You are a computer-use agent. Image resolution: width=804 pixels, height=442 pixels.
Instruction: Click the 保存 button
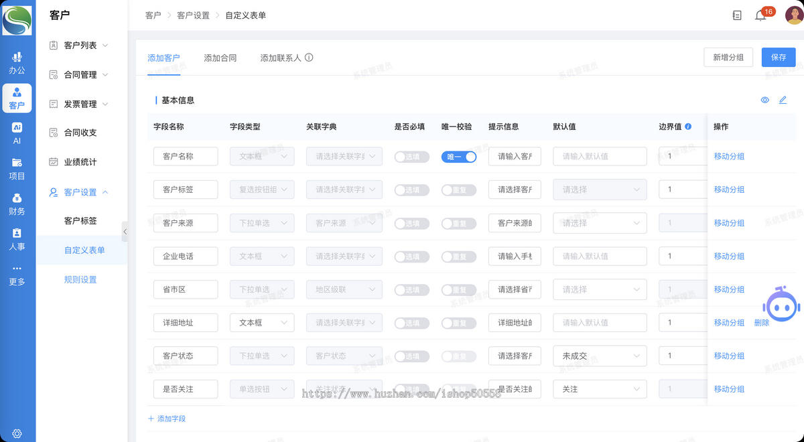coord(779,58)
